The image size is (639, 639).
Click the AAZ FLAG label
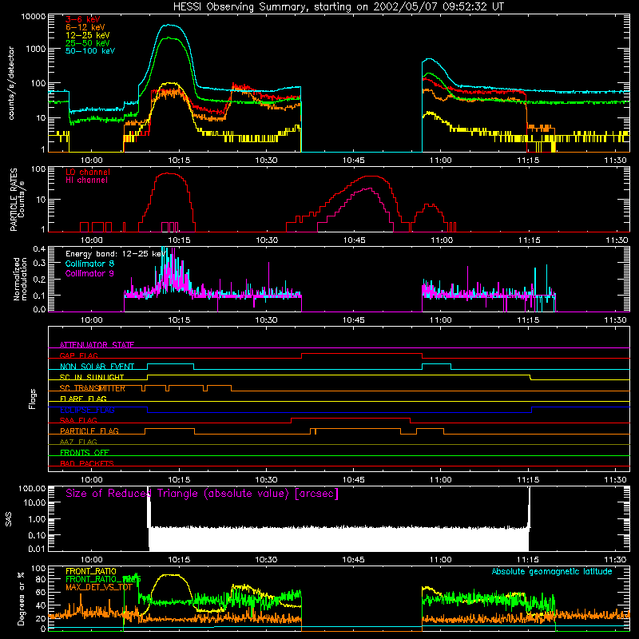(x=78, y=442)
